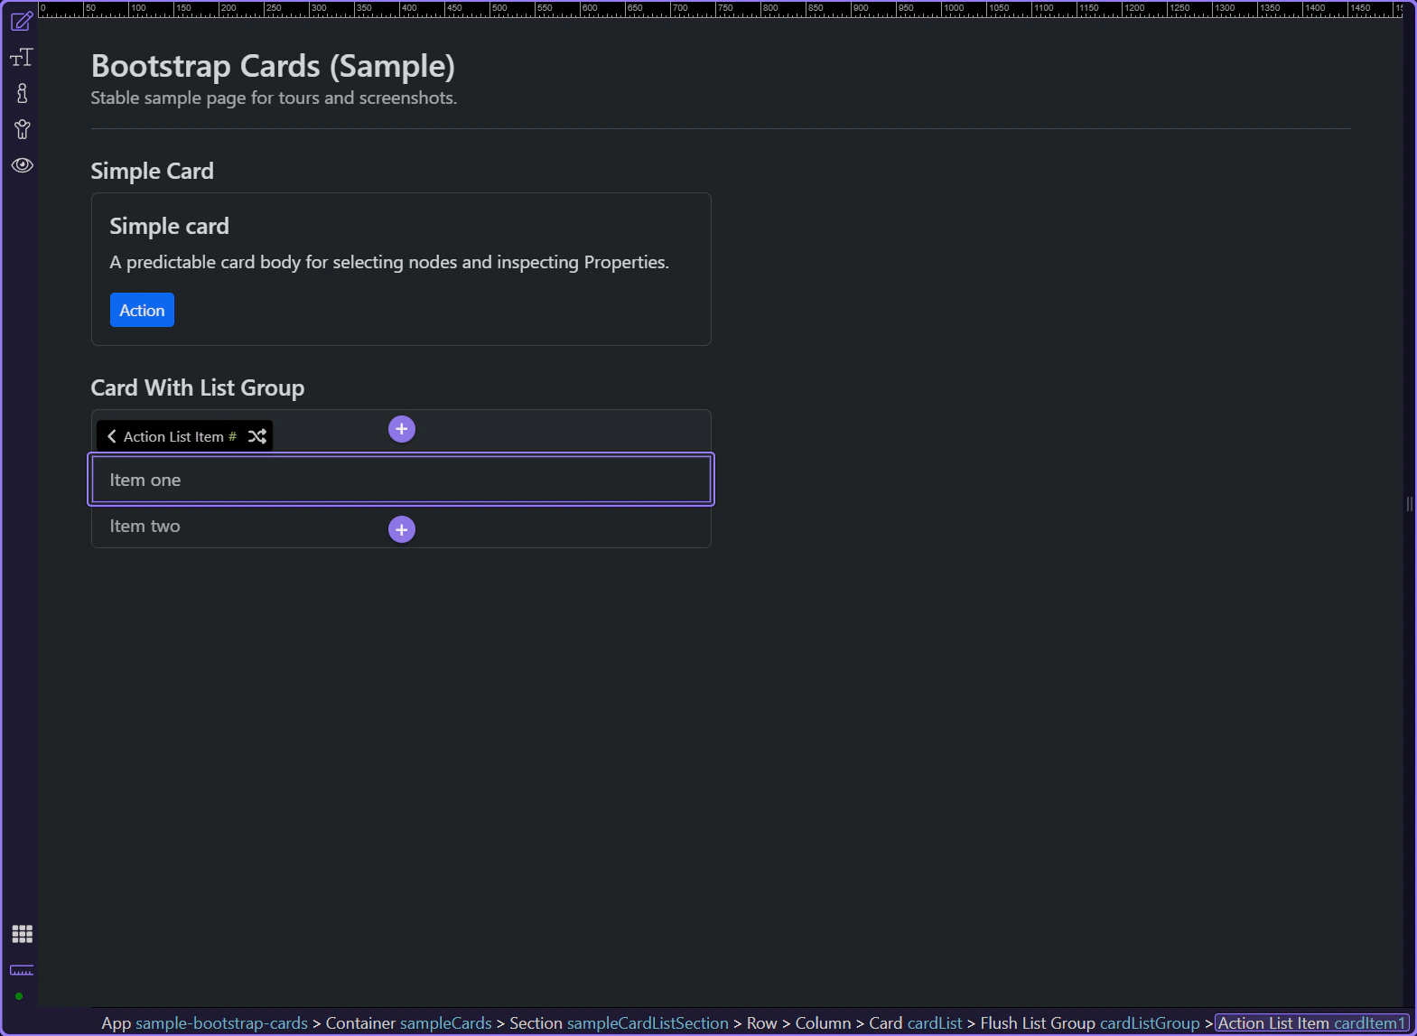The height and width of the screenshot is (1036, 1417).
Task: Toggle the grid icon in sidebar
Action: (22, 934)
